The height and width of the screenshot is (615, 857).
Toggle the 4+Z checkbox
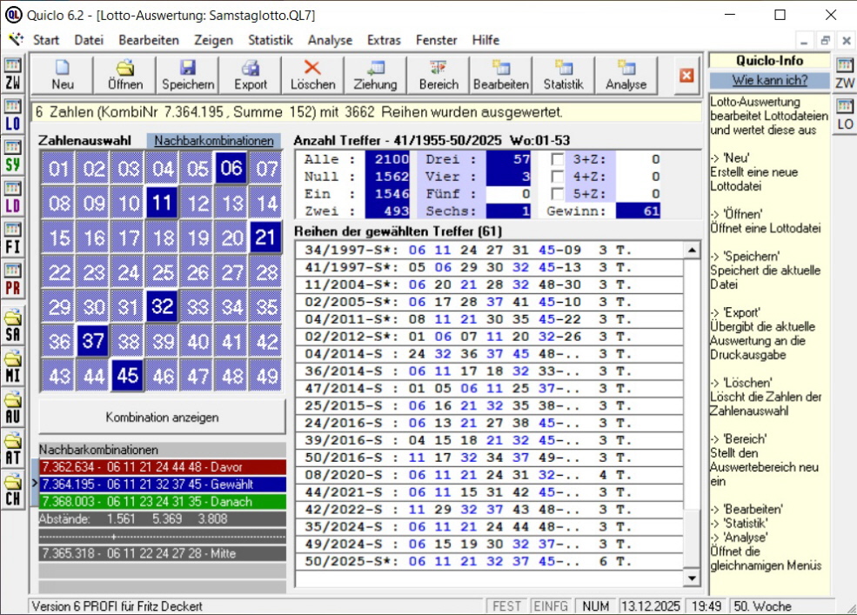558,177
